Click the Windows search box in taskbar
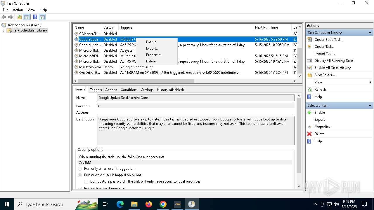 pos(56,204)
